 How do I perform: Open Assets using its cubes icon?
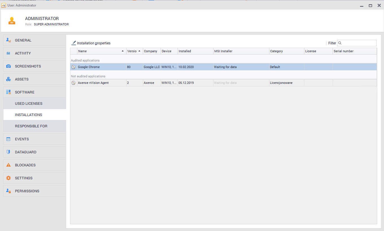click(x=8, y=79)
